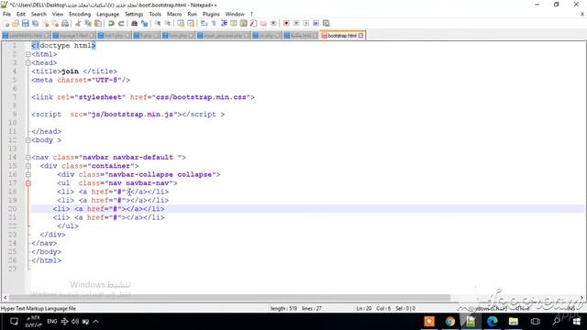Collapse the <ul> fold on line 17
The image size is (587, 330).
pos(28,183)
